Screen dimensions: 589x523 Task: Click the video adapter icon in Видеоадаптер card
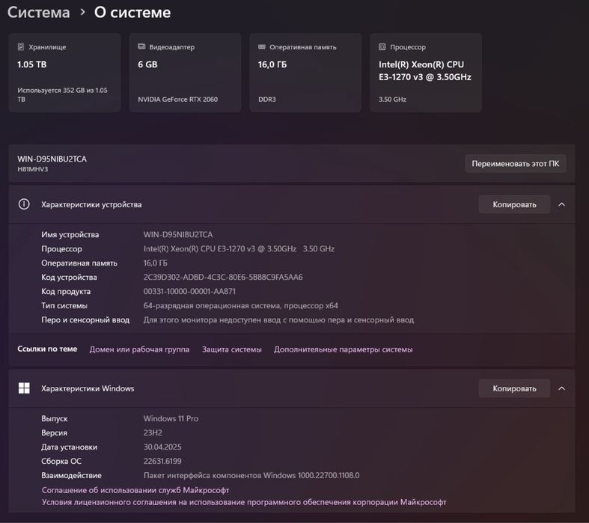coord(141,47)
